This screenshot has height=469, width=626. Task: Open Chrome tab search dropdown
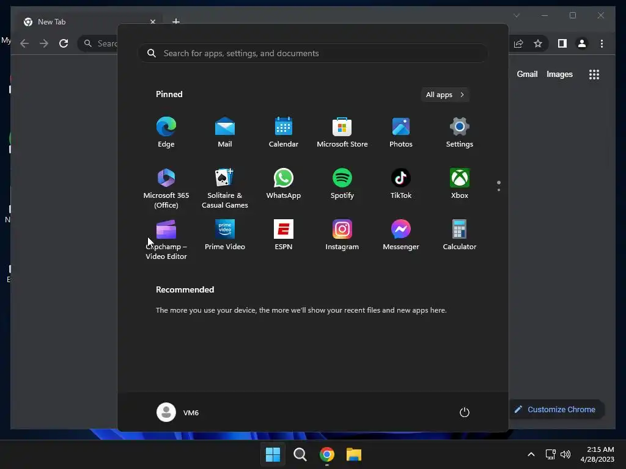click(x=517, y=15)
